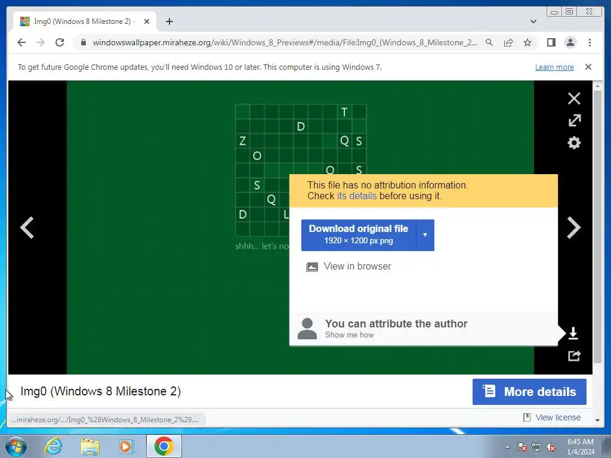Viewport: 611px width, 458px height.
Task: Open the share or embed icon
Action: [x=574, y=355]
